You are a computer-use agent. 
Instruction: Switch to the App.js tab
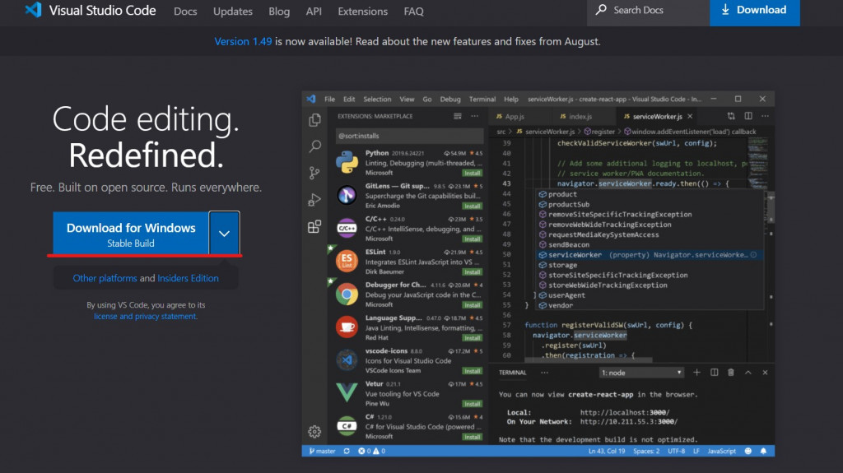coord(510,116)
